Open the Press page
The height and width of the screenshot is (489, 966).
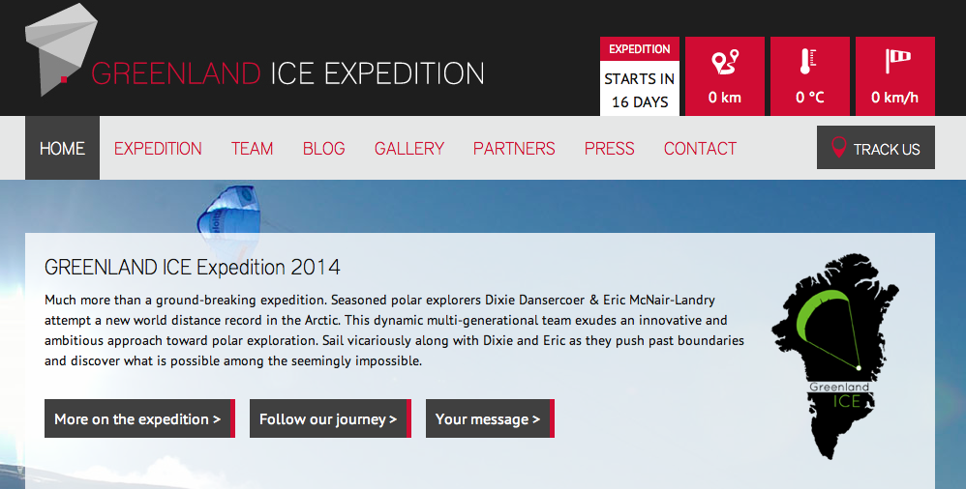point(609,148)
